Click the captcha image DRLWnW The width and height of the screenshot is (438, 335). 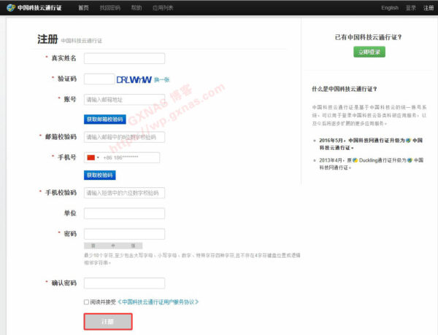(x=134, y=79)
